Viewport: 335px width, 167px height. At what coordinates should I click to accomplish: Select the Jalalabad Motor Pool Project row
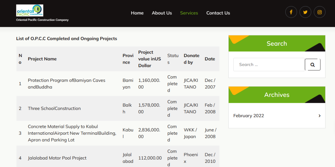[x=57, y=158]
